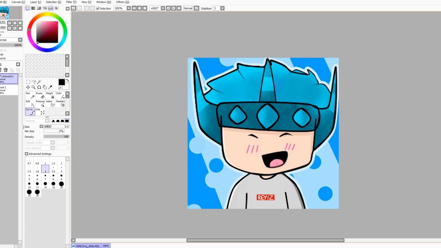Choose the Pen linework tool
This screenshot has height=248, width=441.
click(x=30, y=95)
